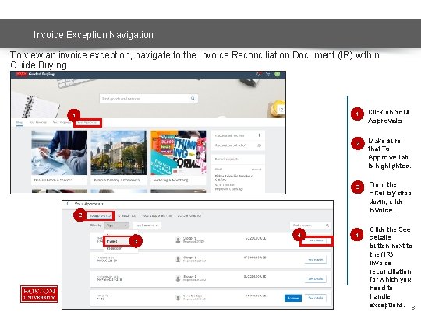The image size is (421, 315).
Task: Click requester avatar in the Approve button row
Action: 178,298
